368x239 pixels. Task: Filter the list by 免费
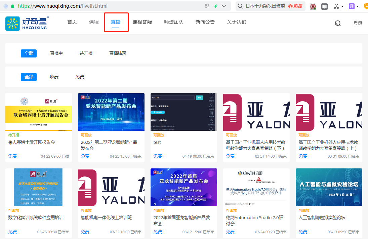[80, 77]
